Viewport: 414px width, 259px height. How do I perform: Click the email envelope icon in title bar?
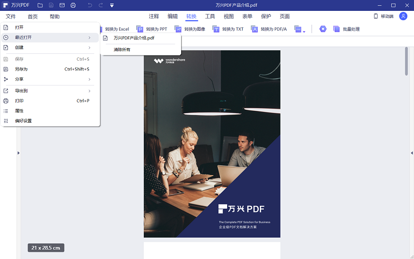62,5
